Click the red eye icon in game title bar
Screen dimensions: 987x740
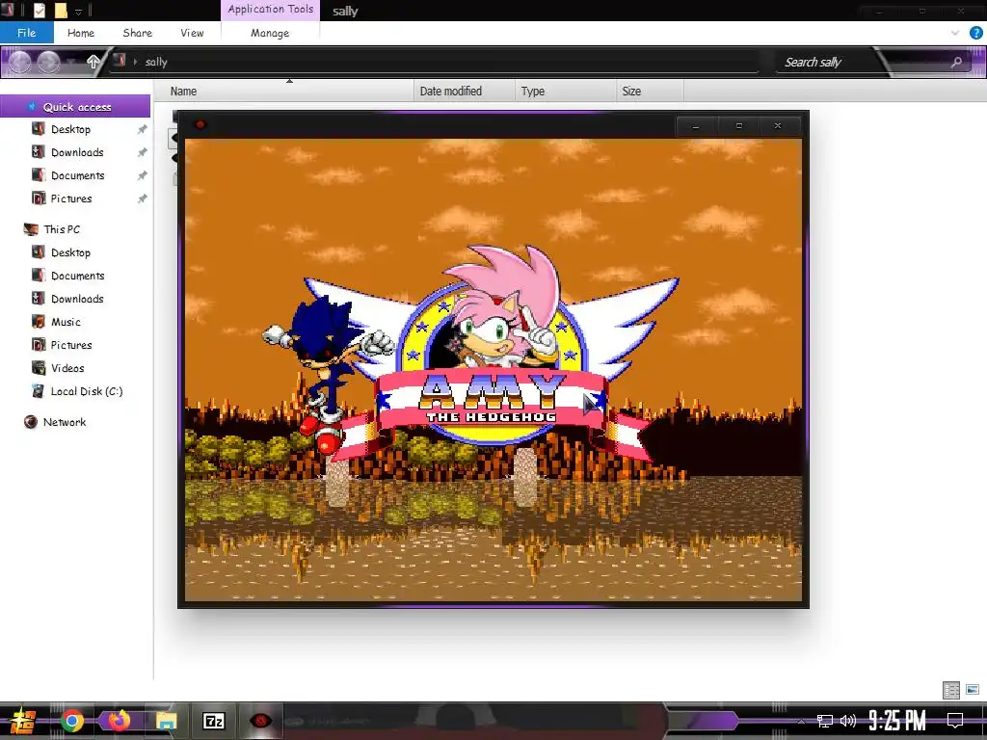(200, 124)
